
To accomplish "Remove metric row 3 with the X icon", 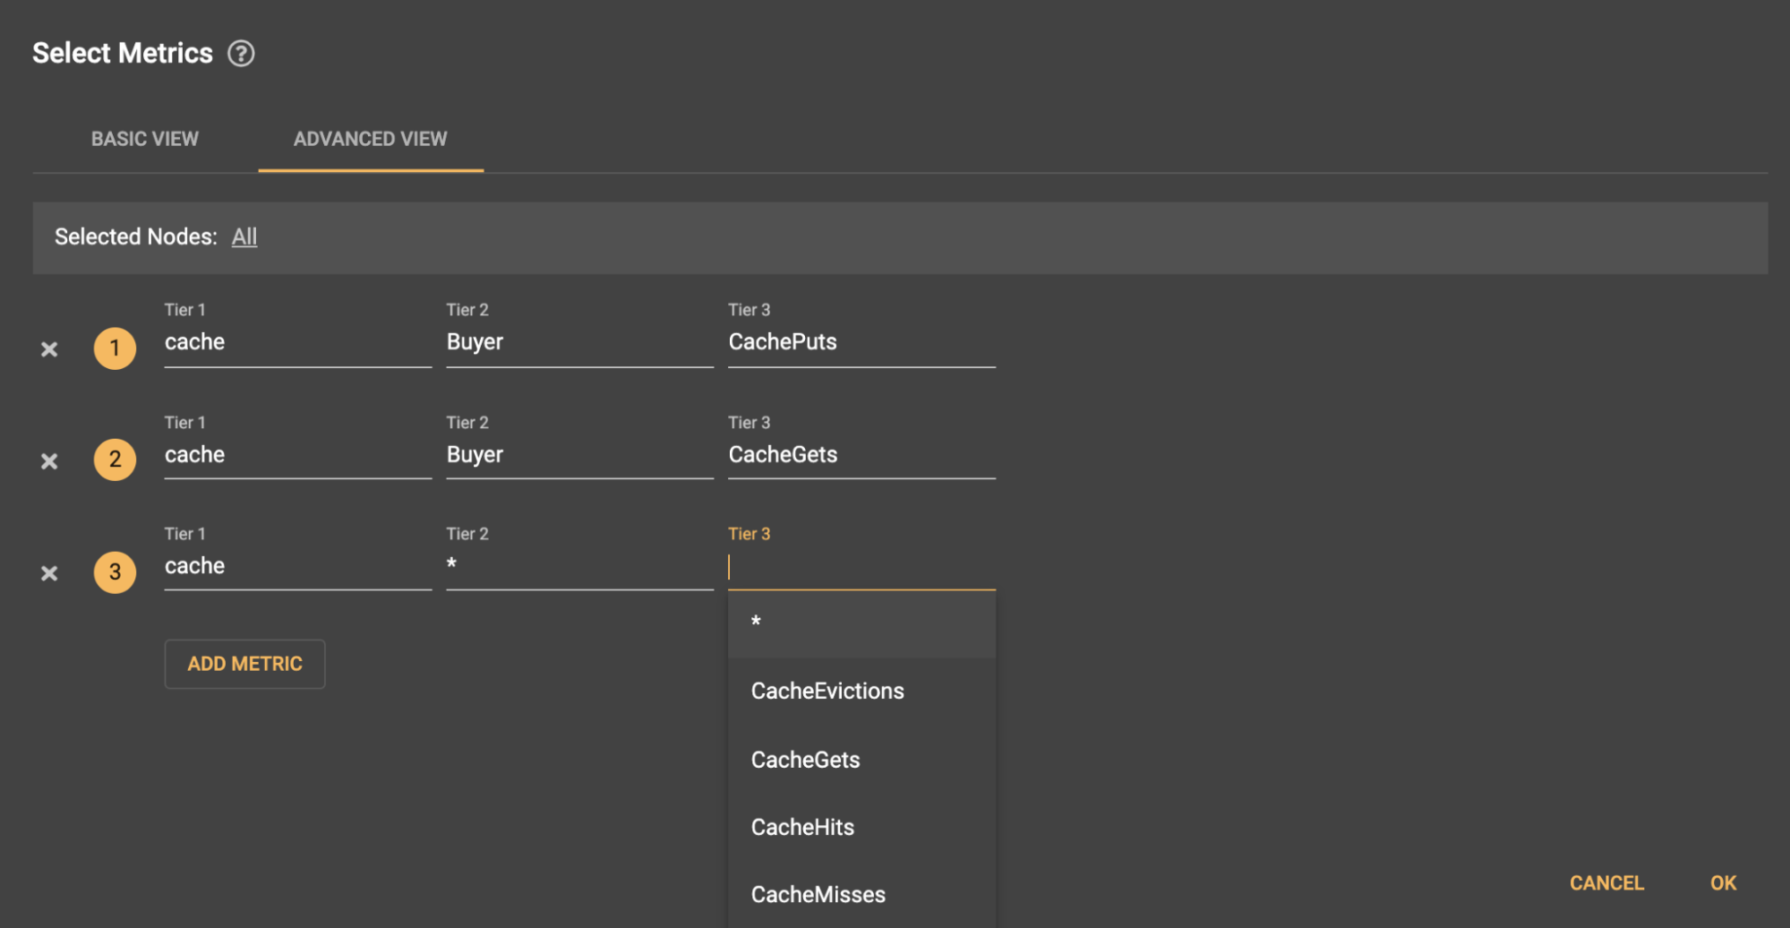I will click(49, 573).
